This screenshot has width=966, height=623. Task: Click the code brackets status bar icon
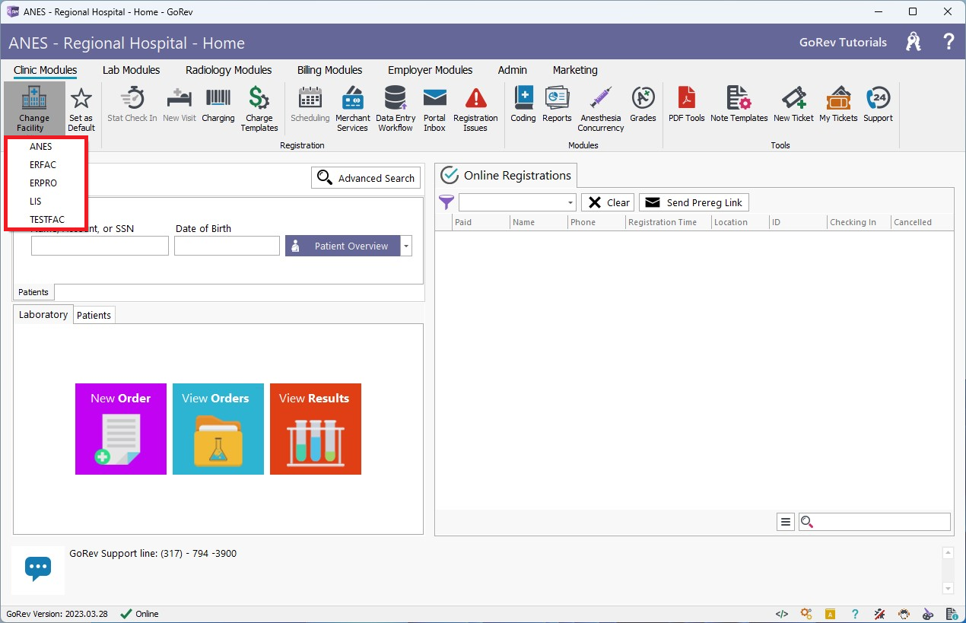click(x=781, y=614)
